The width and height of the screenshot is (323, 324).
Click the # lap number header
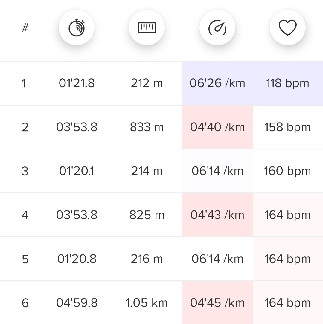(x=25, y=28)
